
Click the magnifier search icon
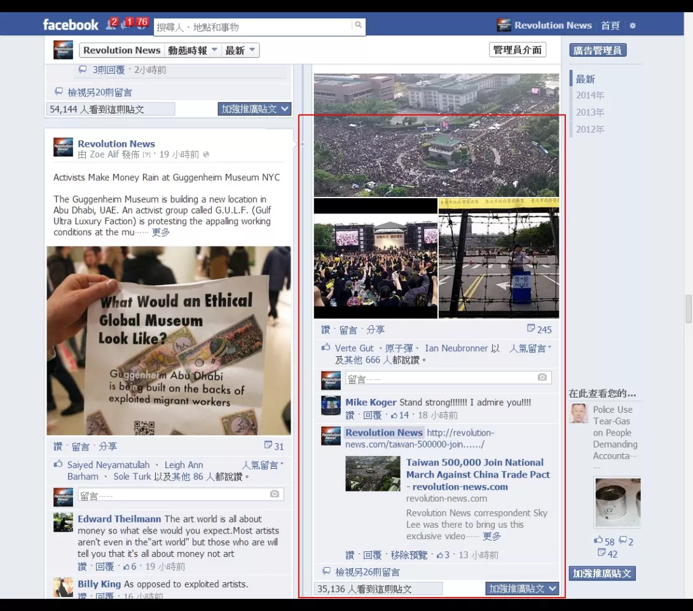pos(359,25)
